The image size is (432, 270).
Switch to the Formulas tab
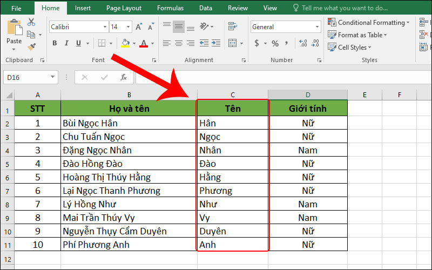170,8
